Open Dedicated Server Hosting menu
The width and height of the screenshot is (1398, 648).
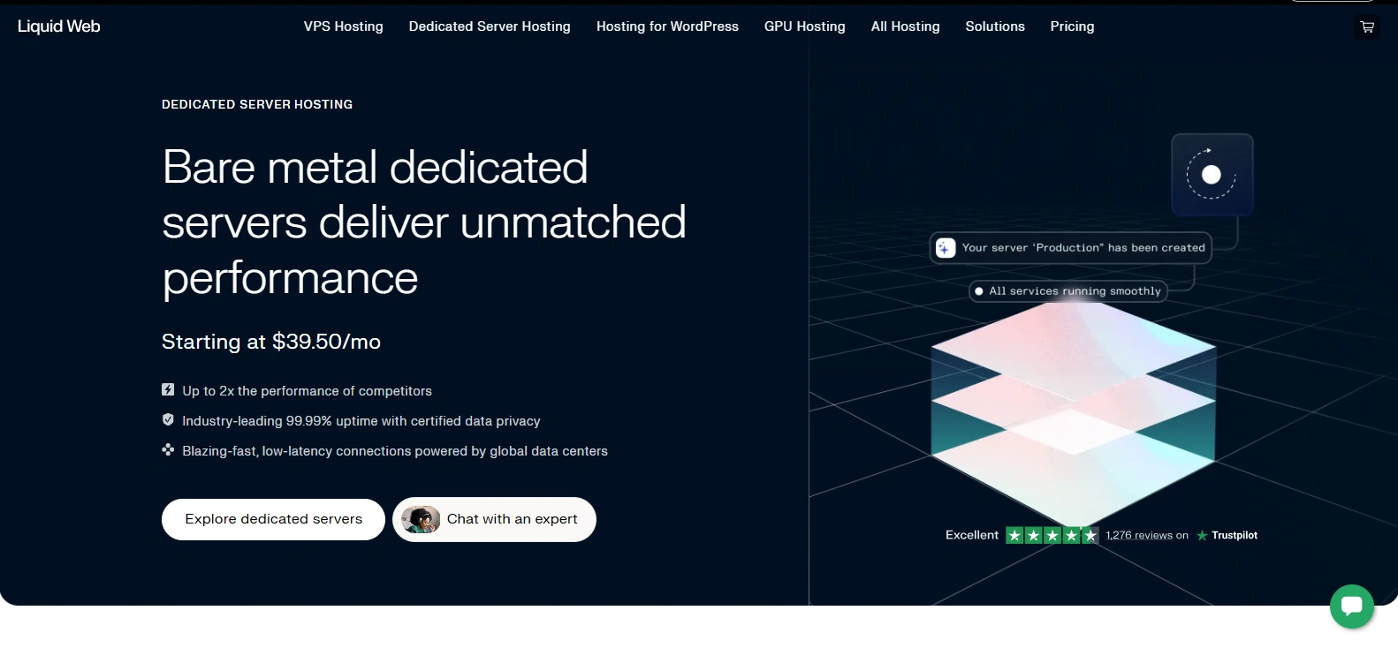[x=490, y=26]
